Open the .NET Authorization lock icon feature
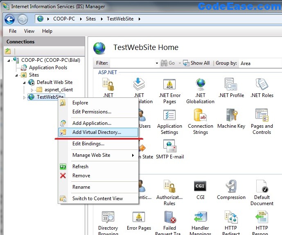Screen dimensions: 282x235 108,84
